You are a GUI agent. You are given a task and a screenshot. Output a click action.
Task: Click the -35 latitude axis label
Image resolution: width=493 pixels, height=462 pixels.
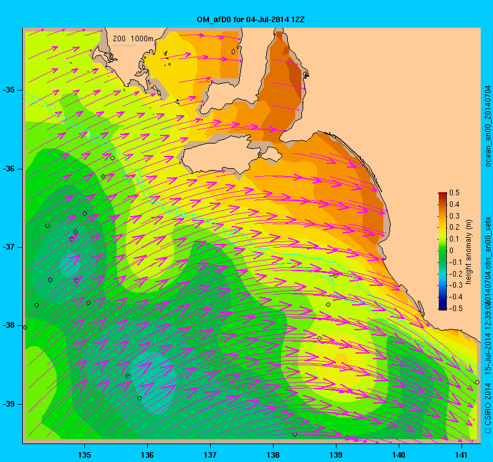[x=9, y=90]
